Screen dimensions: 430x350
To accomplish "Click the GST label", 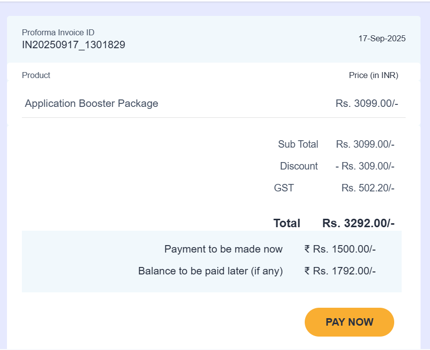I will 284,188.
